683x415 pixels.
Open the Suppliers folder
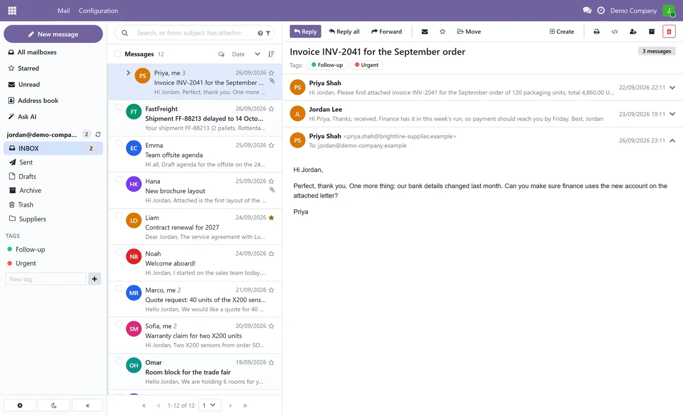pyautogui.click(x=53, y=219)
